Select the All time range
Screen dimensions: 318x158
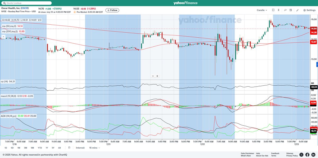(x=59, y=148)
